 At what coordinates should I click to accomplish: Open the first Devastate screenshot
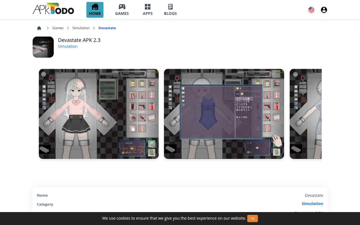coord(99,114)
